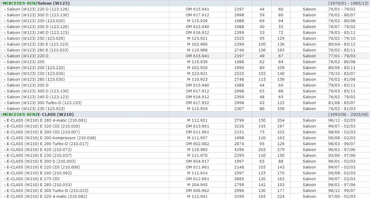This screenshot has height=199, width=370.
Task: Click arrow icon beside E 290 Turbo-D (210.017)
Action: (x=5, y=144)
